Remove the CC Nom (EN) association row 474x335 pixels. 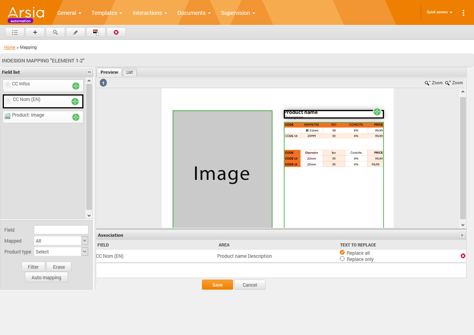coord(463,256)
